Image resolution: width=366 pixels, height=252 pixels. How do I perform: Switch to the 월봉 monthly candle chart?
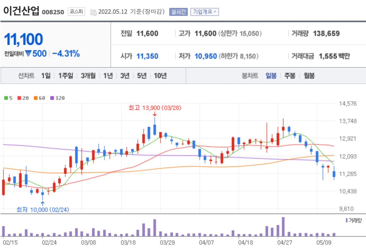pos(309,76)
